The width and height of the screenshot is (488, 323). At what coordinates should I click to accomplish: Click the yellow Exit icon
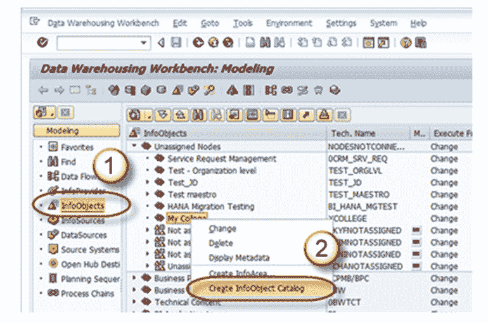point(213,42)
